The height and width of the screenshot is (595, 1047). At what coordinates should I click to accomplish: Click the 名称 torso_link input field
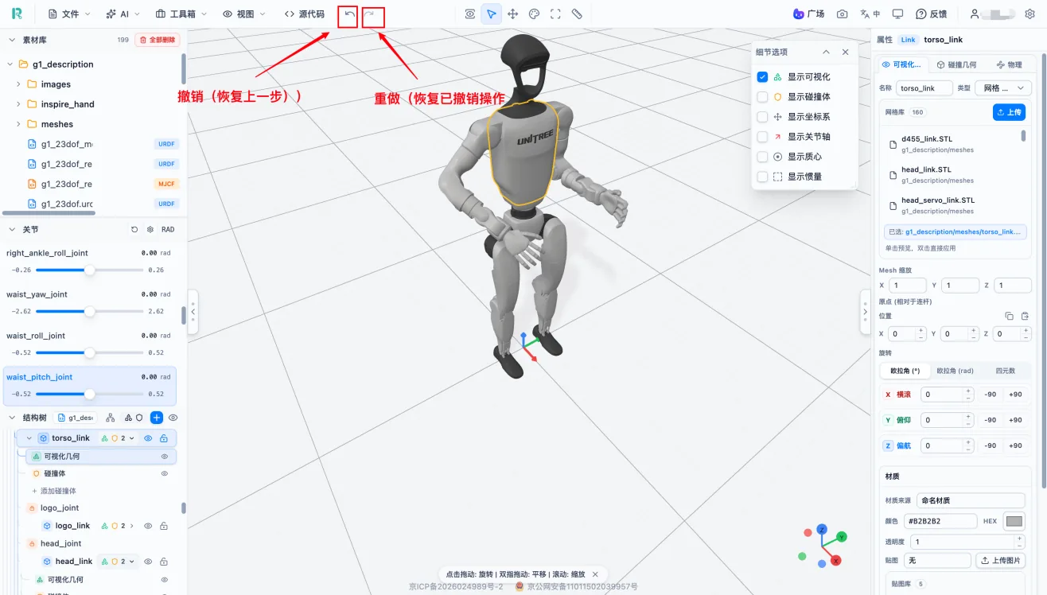(x=924, y=87)
